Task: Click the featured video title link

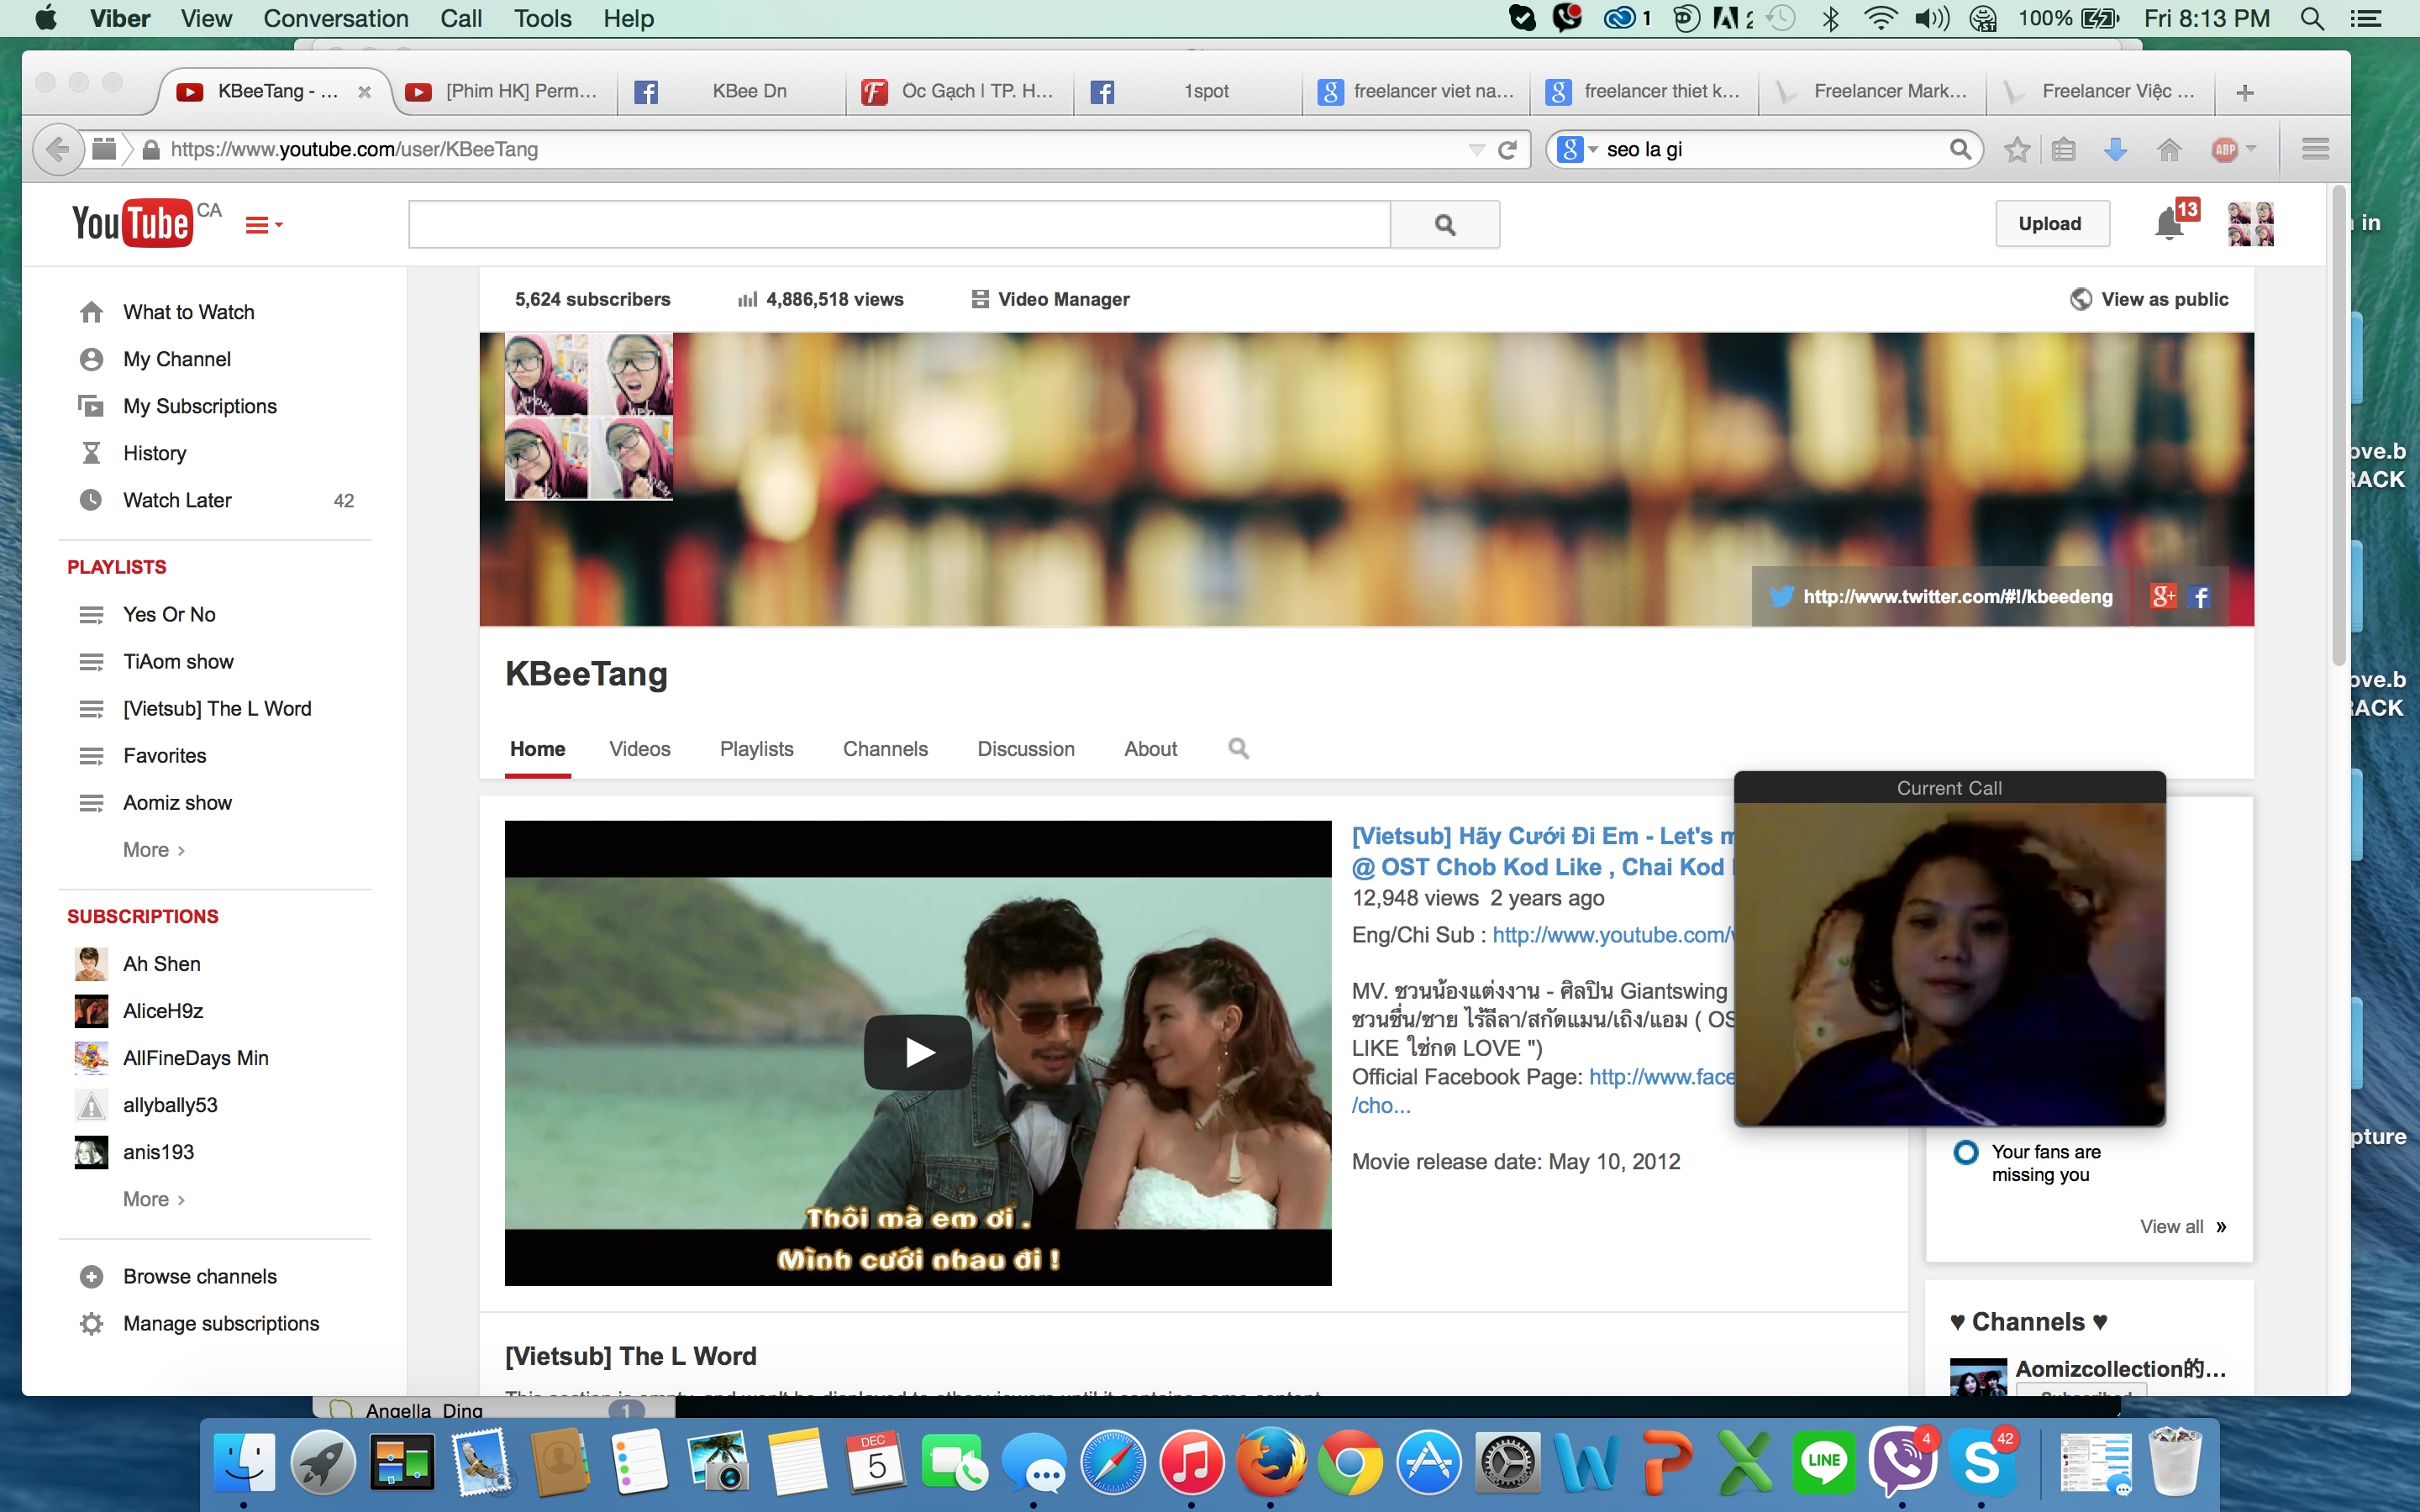Action: click(1542, 851)
